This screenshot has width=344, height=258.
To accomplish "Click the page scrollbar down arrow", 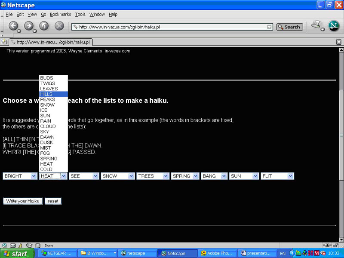I will point(341,240).
